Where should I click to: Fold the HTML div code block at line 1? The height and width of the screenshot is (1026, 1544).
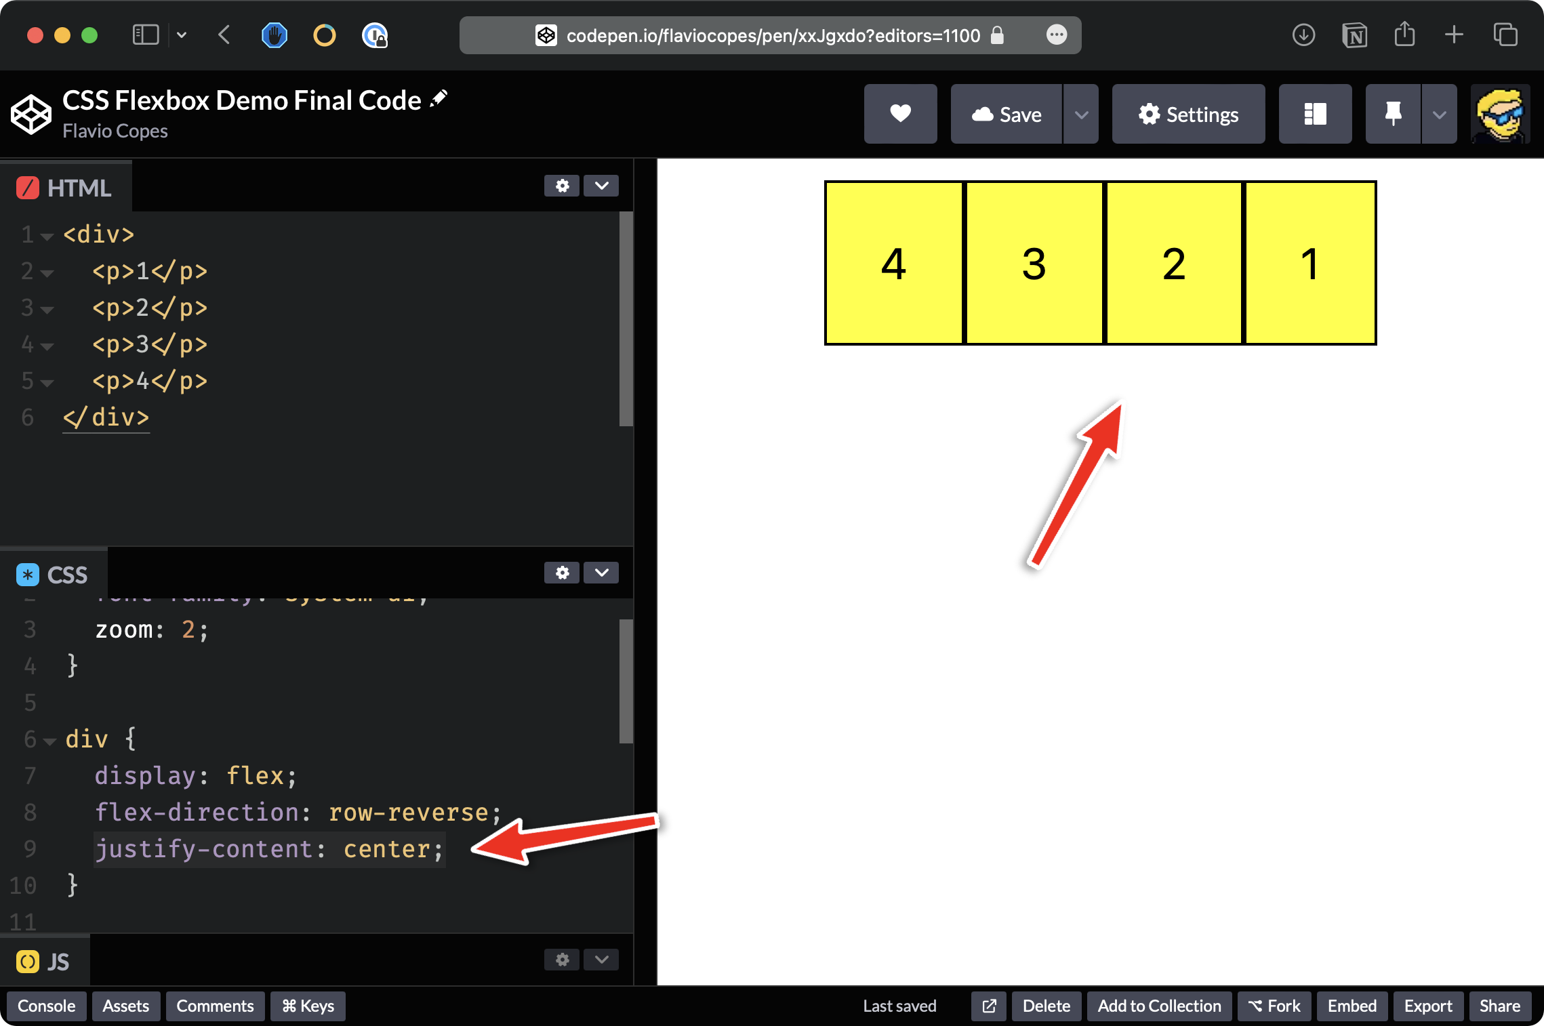pos(47,237)
